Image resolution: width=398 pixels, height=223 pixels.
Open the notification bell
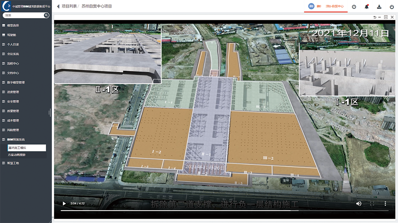[x=367, y=7]
